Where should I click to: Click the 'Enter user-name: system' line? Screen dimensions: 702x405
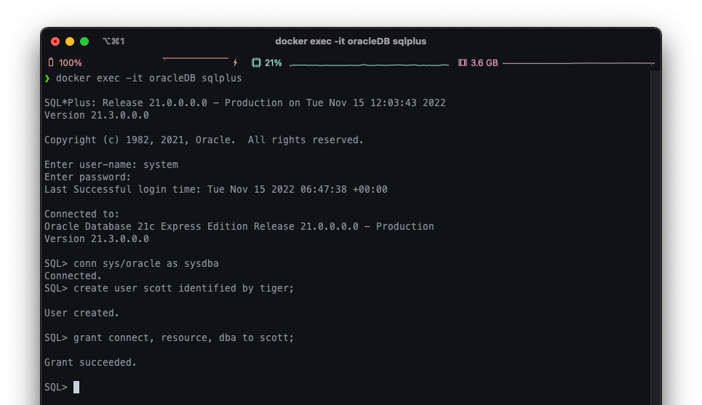coord(111,164)
